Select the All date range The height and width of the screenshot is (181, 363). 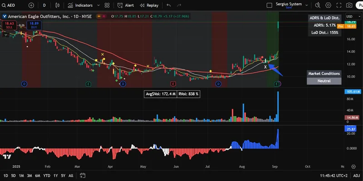(71, 176)
